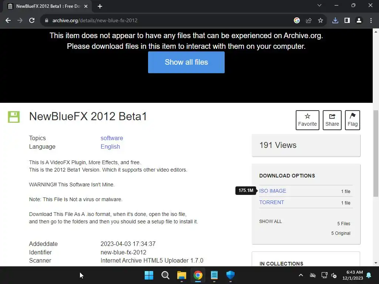This screenshot has width=379, height=284.
Task: Go back to the previous page
Action: pos(8,21)
